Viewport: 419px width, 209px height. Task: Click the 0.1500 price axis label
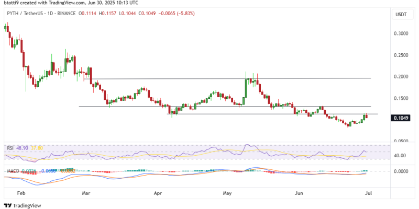[401, 98]
